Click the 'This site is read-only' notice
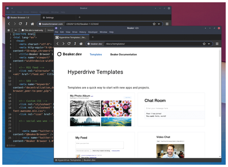The image size is (228, 167). [32, 30]
